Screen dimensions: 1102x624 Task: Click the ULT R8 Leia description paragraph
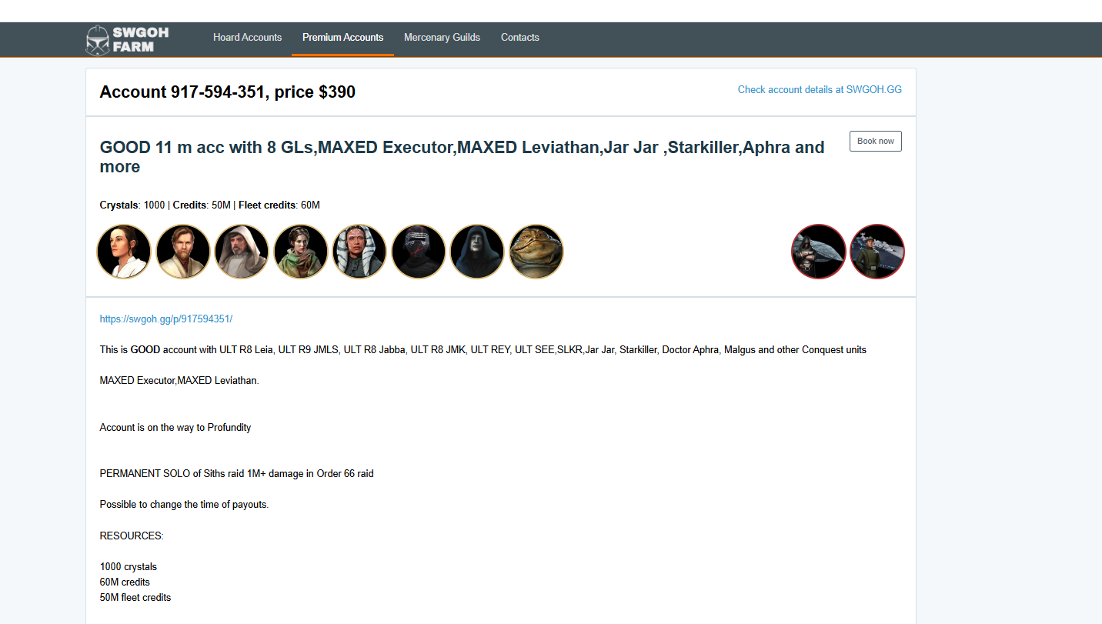click(483, 350)
